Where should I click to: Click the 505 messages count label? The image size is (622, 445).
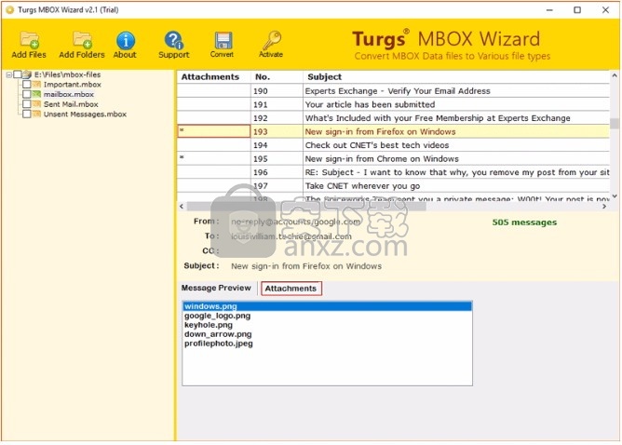[524, 222]
